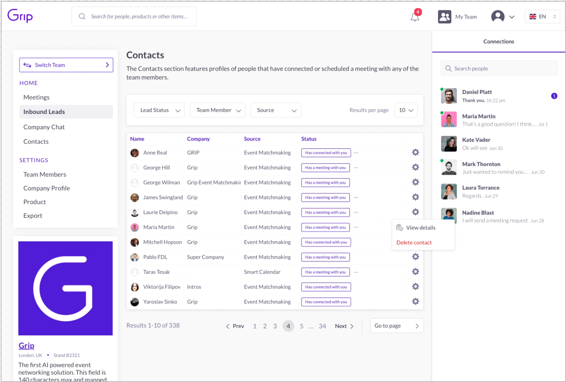Open gear settings for Yaroslav Sinko
This screenshot has width=566, height=382.
[x=415, y=301]
